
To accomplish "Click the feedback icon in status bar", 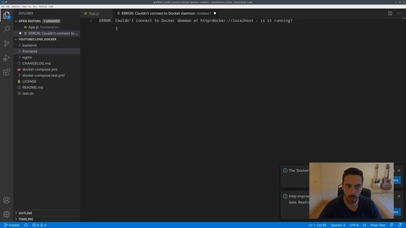I will [x=392, y=225].
